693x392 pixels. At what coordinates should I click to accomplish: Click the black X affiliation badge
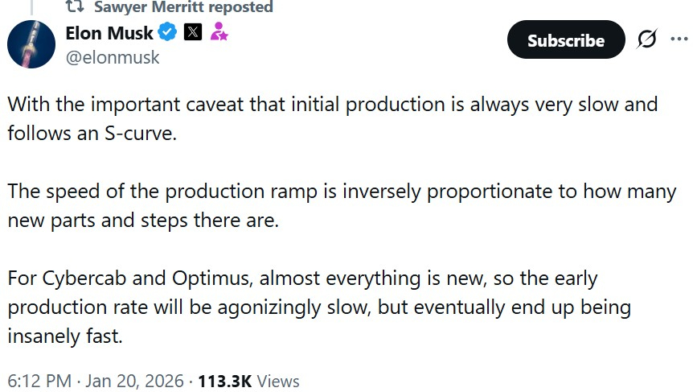(193, 33)
